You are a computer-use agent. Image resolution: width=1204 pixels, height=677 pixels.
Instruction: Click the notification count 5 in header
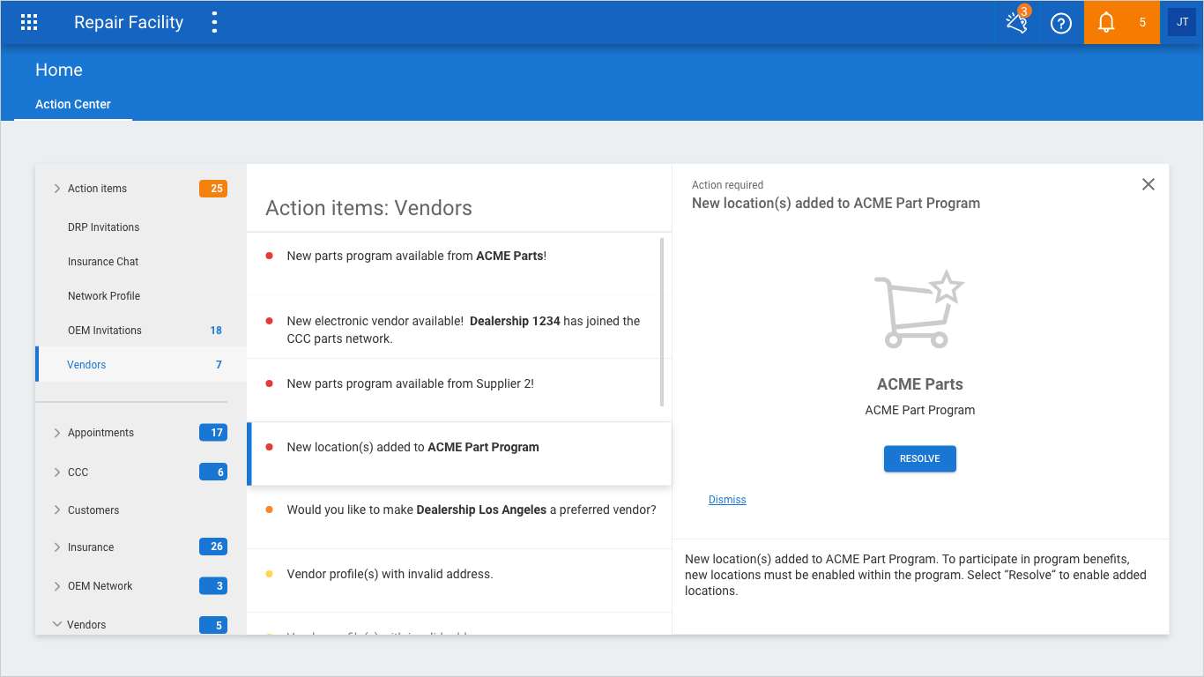tap(1142, 23)
